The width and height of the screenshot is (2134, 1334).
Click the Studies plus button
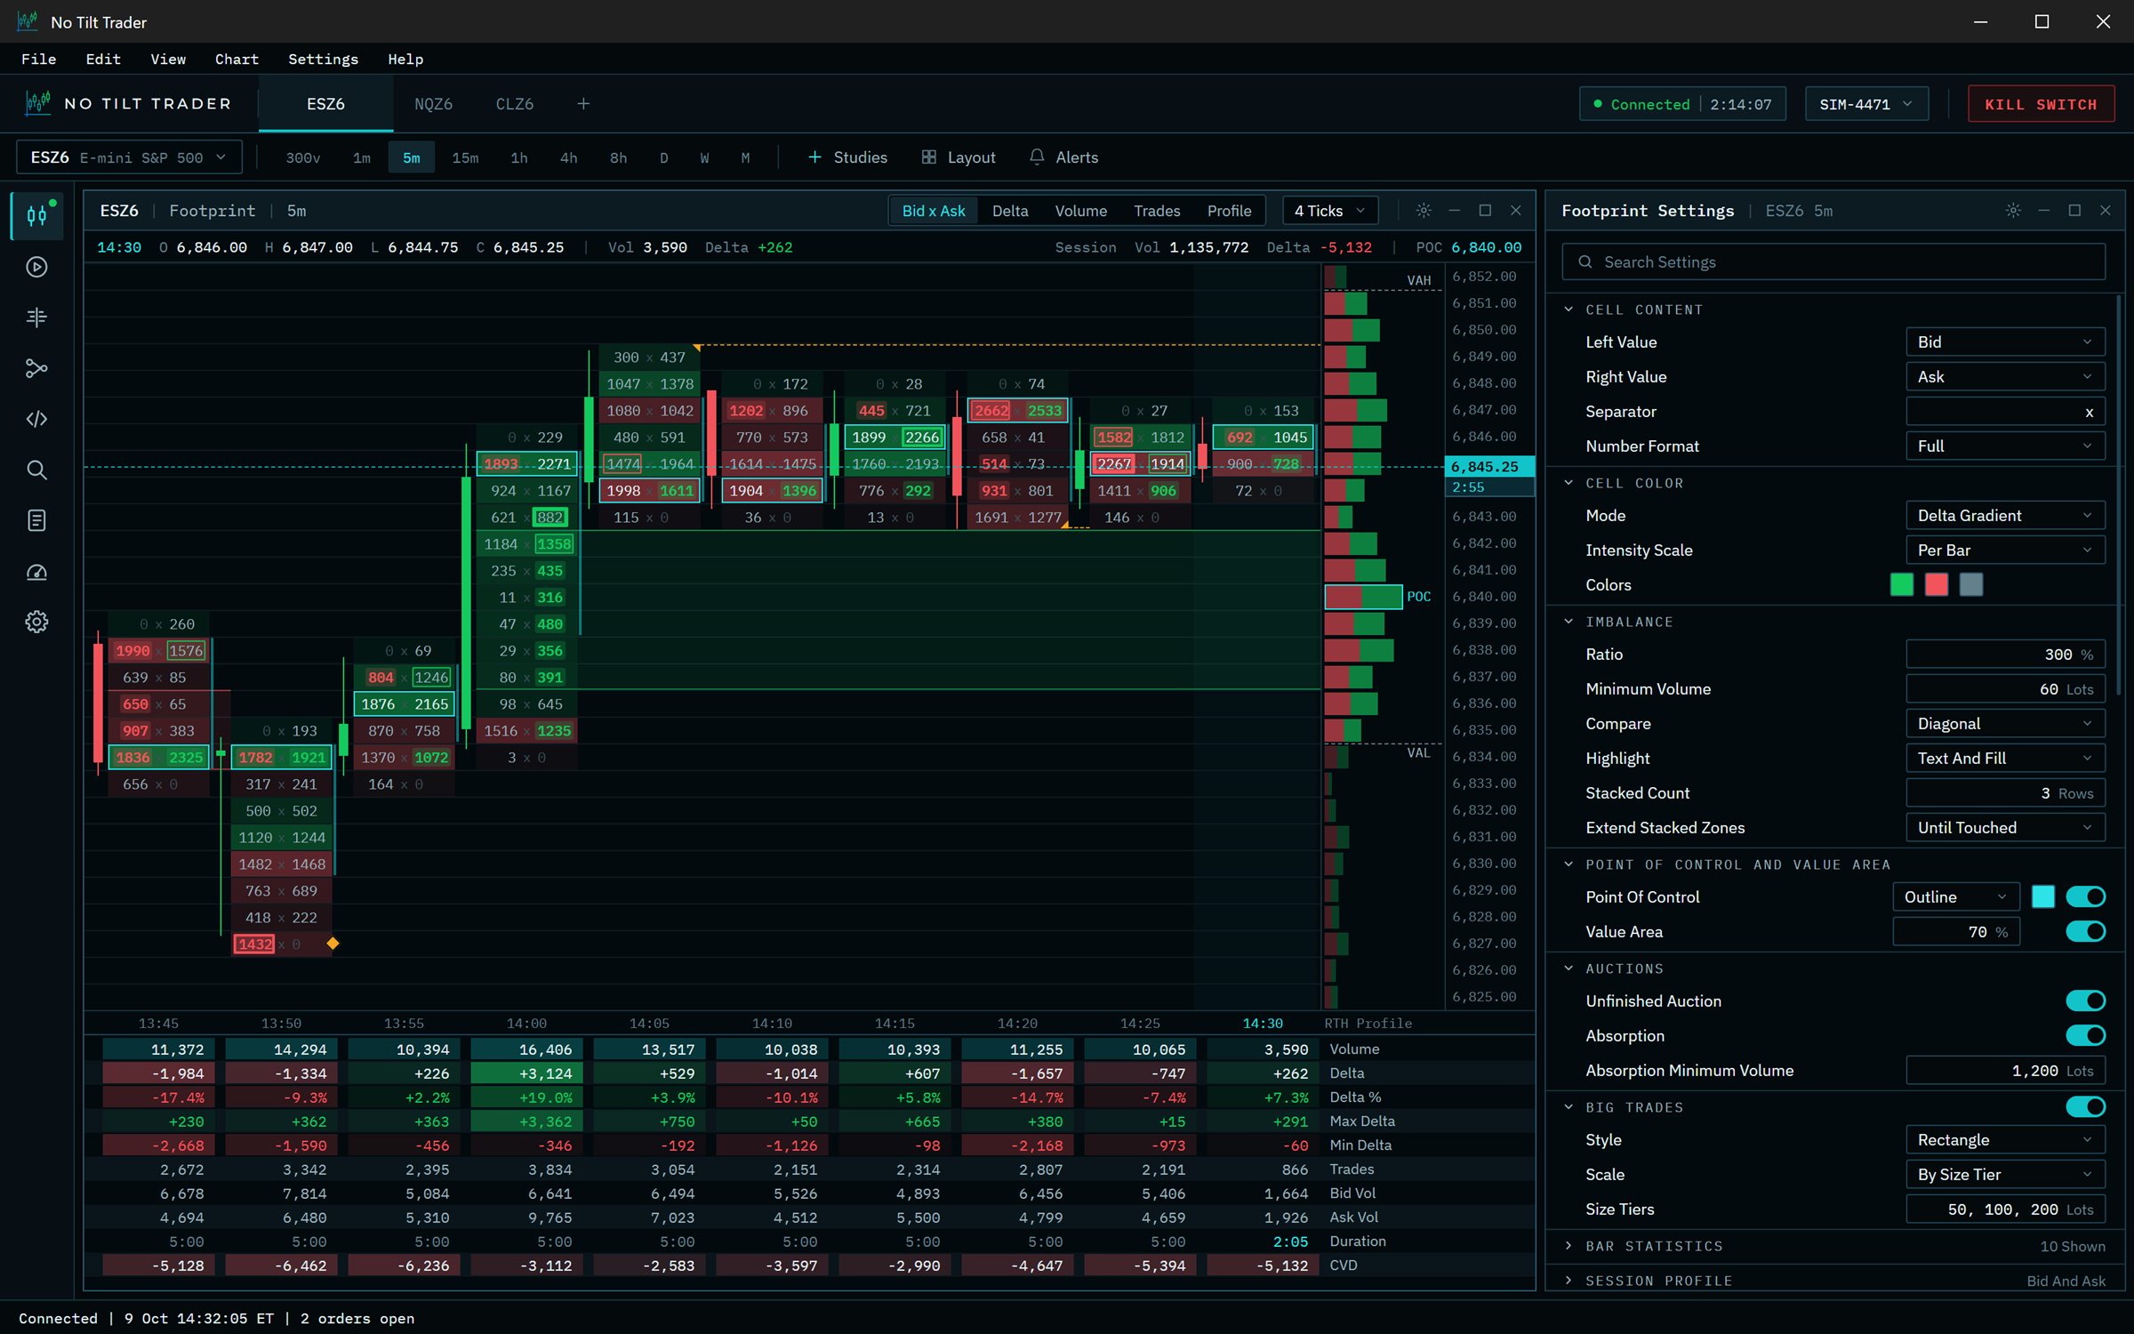[x=847, y=157]
